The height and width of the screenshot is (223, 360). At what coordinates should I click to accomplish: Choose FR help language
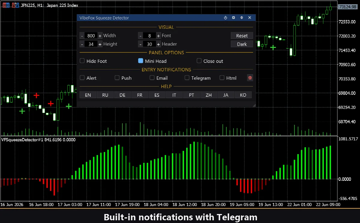click(x=140, y=95)
